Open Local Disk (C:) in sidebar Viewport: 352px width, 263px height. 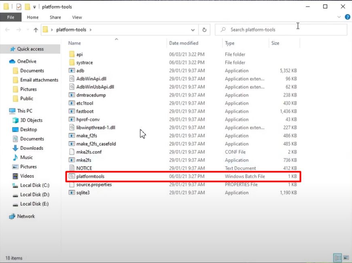[x=35, y=185]
